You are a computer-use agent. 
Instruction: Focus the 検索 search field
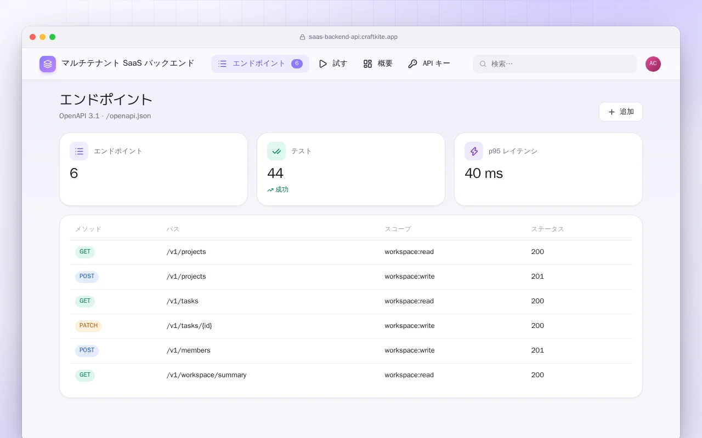click(x=555, y=64)
